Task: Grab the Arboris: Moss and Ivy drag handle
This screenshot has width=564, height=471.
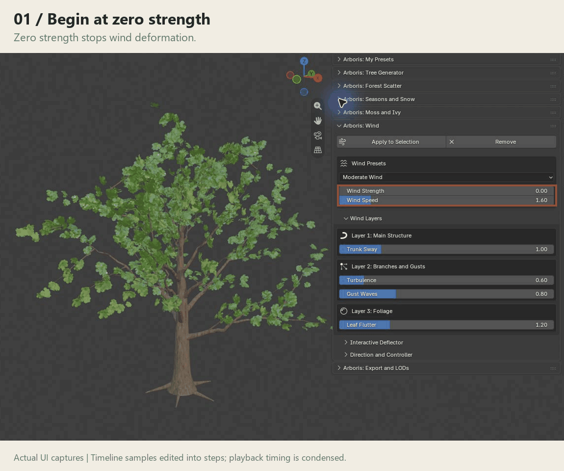Action: [553, 113]
